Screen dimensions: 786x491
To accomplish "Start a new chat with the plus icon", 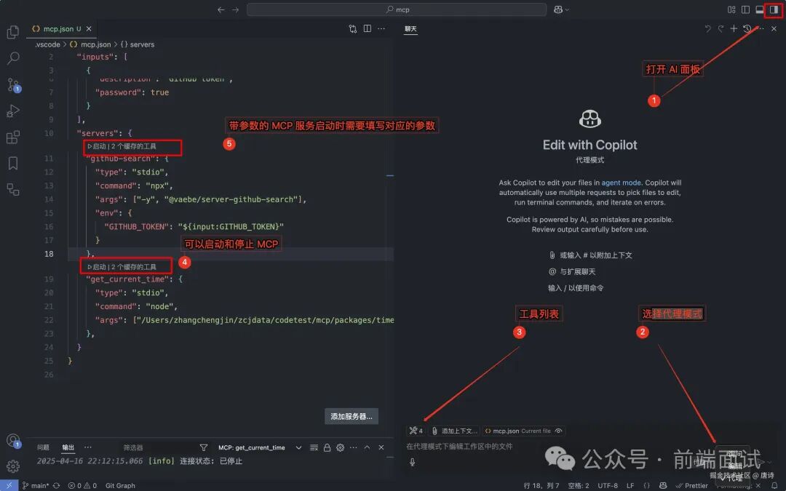I will [x=734, y=28].
